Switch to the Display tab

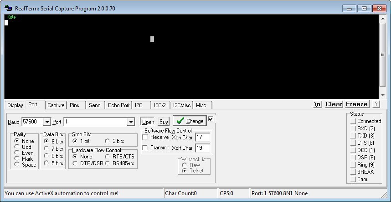(15, 105)
